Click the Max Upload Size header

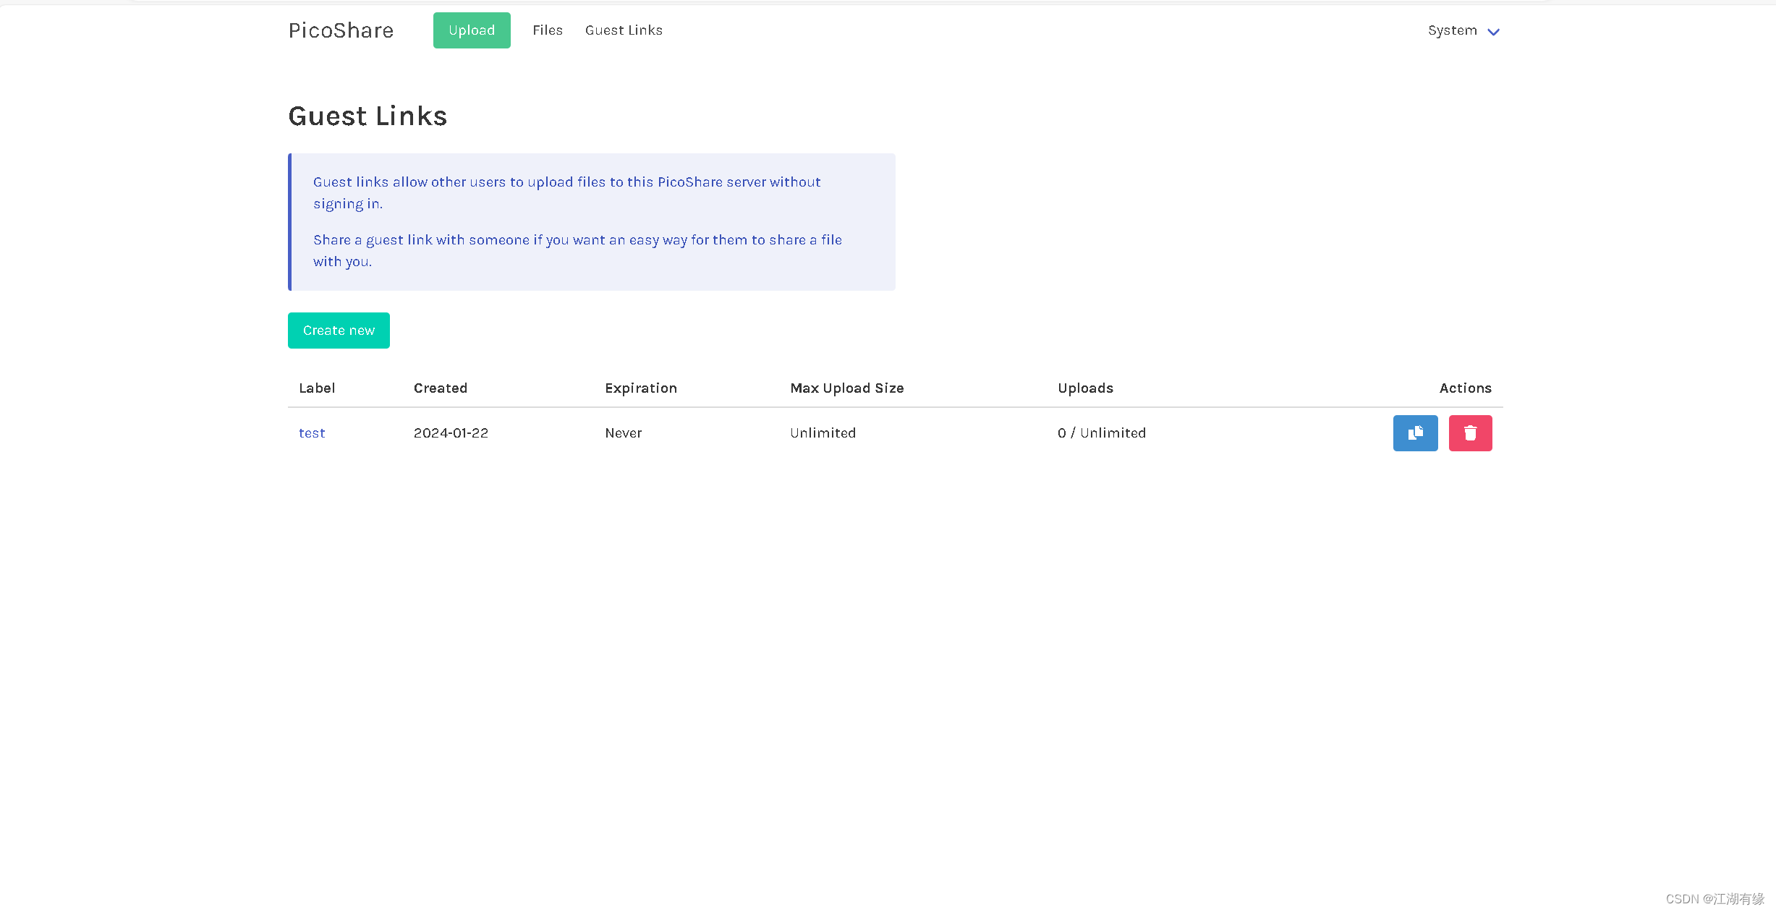click(x=846, y=388)
